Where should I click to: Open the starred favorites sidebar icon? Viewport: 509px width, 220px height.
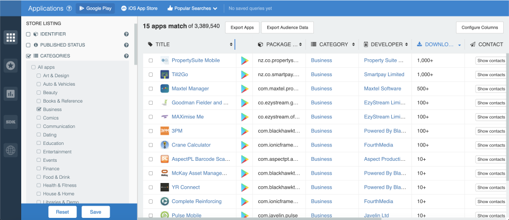pos(11,66)
